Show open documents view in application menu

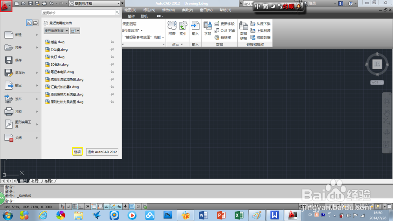coord(35,23)
